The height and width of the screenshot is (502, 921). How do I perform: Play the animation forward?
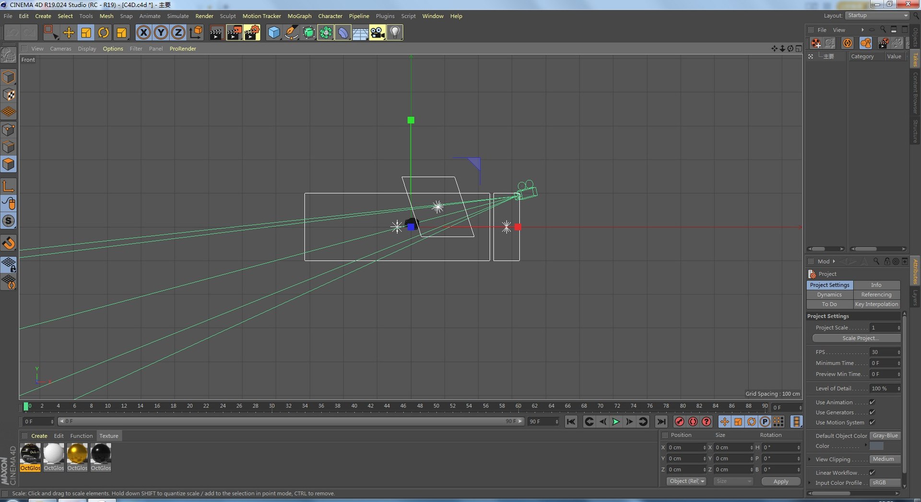[616, 422]
